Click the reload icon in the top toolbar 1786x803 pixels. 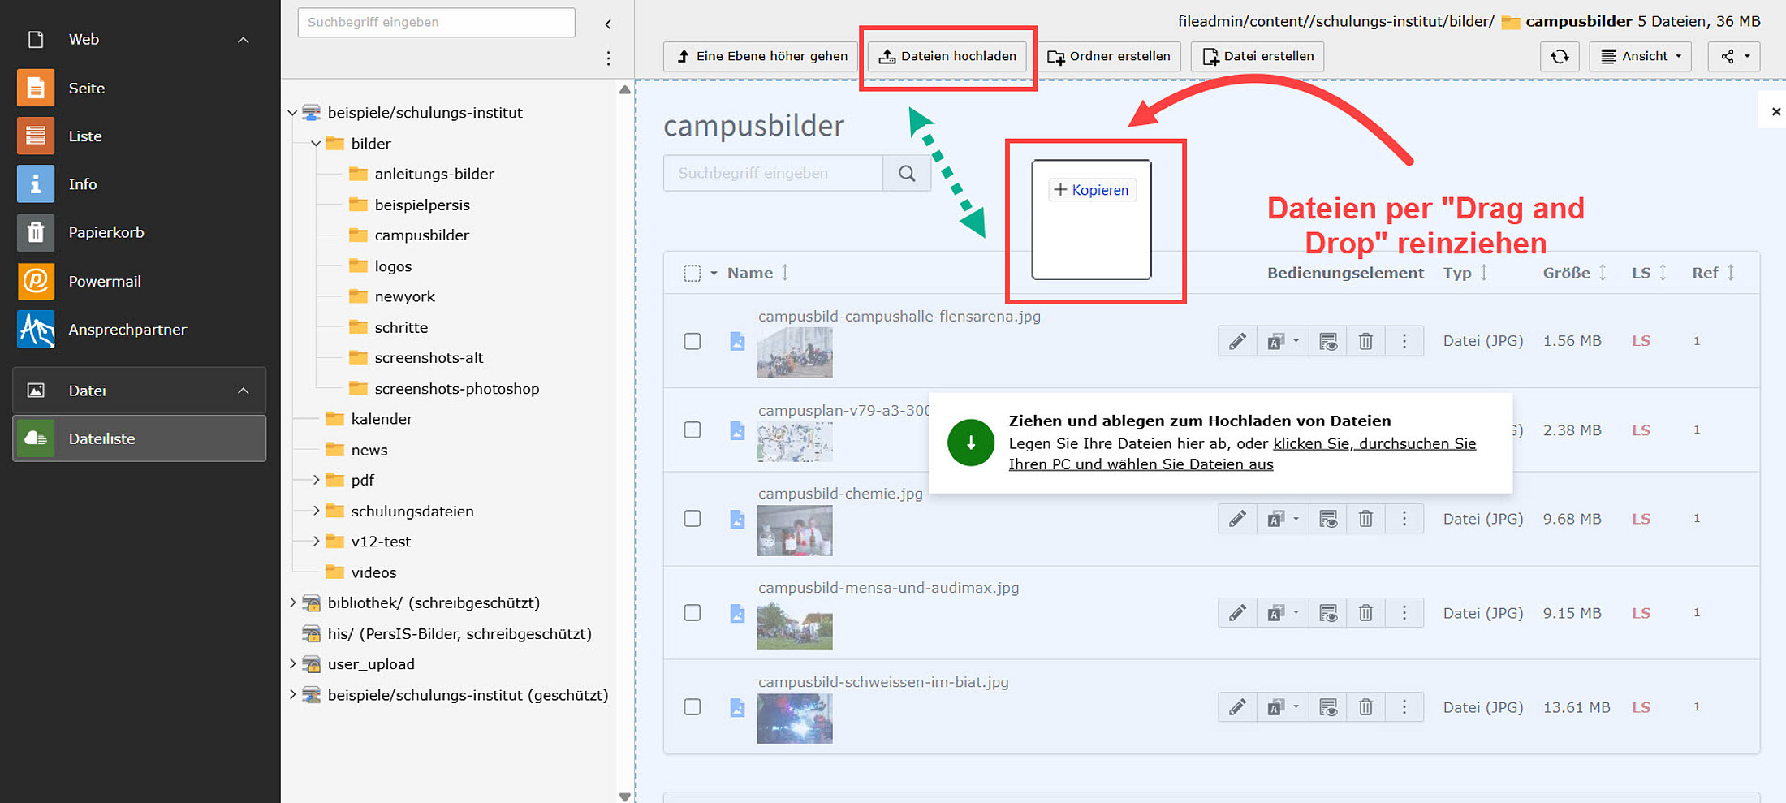pos(1560,57)
